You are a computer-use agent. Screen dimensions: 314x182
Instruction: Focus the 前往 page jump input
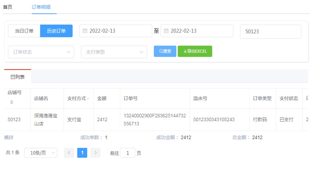click(128, 153)
